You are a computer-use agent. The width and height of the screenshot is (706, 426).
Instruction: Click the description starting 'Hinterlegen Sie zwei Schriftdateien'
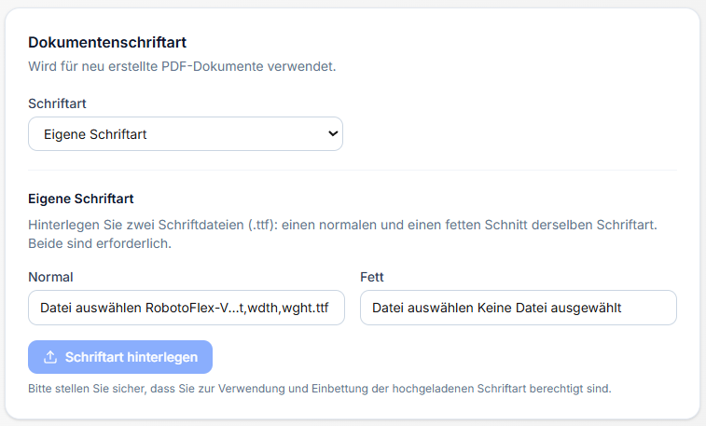[x=342, y=234]
